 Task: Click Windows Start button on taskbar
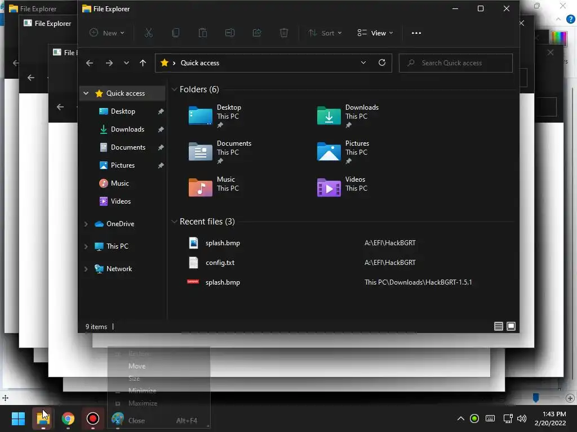pyautogui.click(x=18, y=418)
